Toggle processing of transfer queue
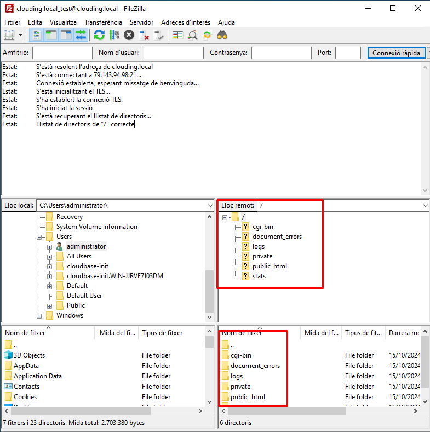 tap(114, 35)
